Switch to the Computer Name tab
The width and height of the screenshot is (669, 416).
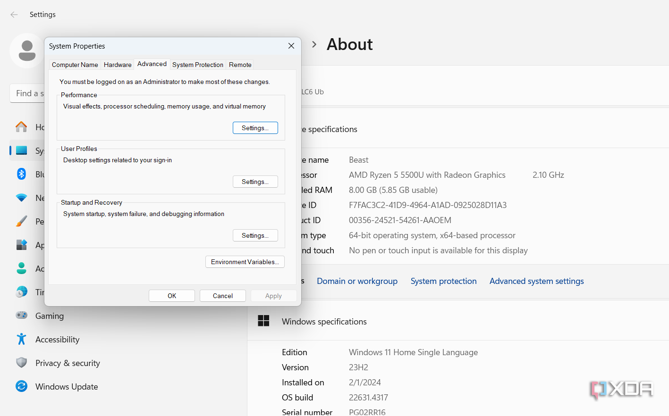75,65
